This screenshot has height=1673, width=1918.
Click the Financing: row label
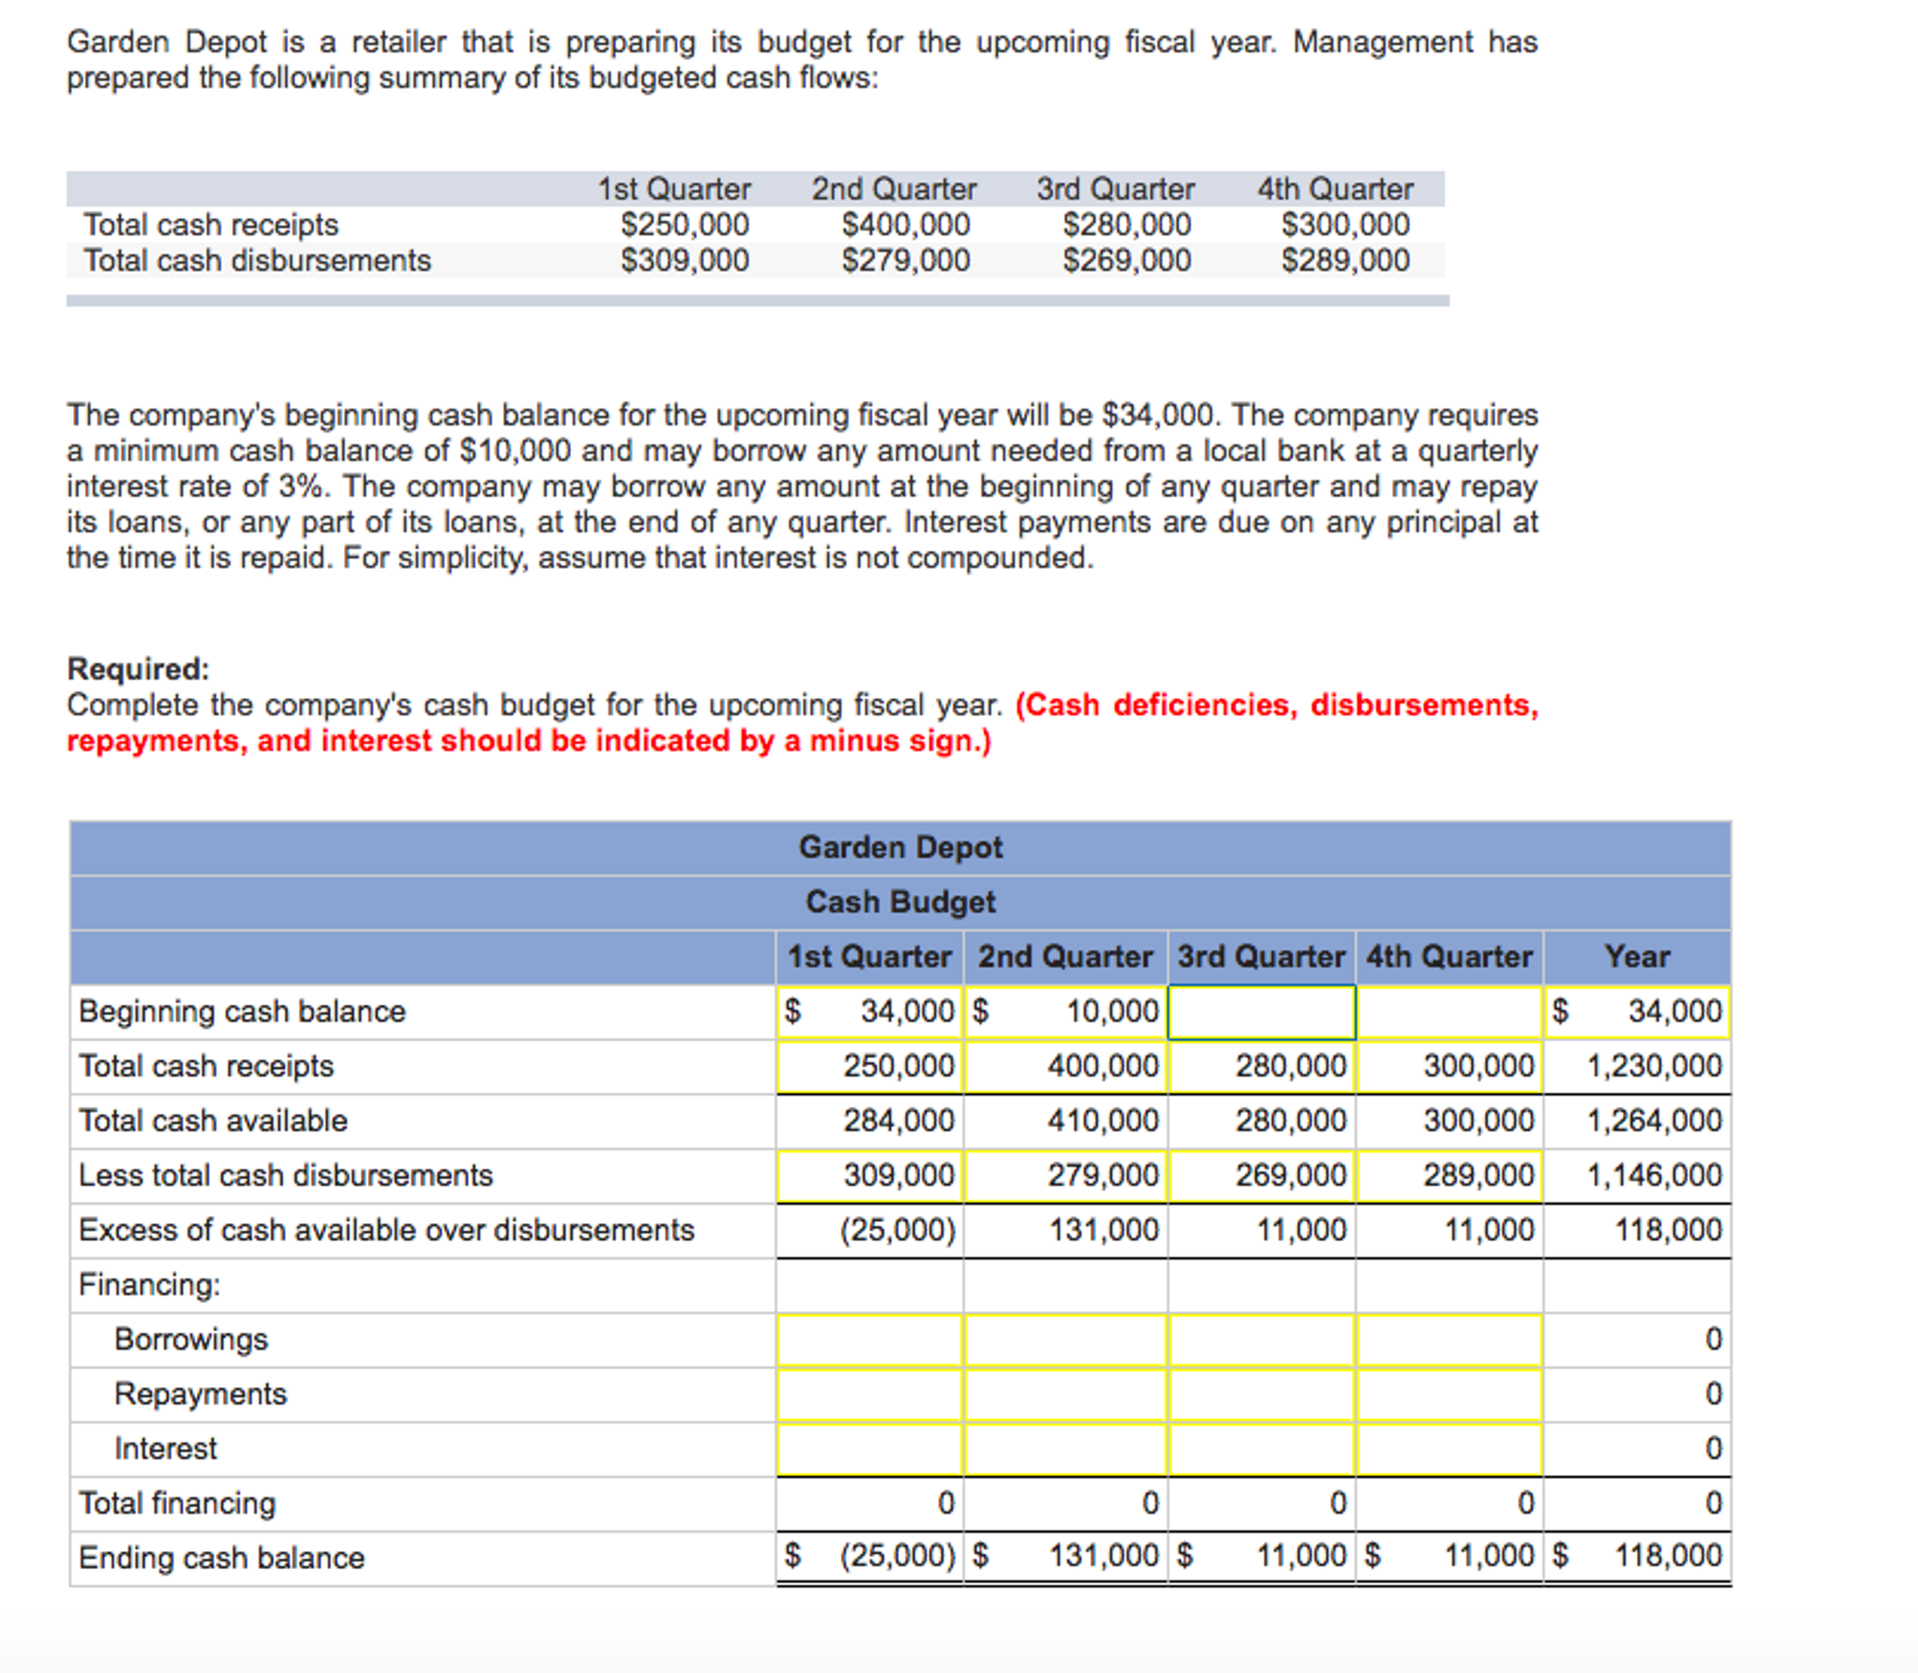pyautogui.click(x=150, y=1284)
